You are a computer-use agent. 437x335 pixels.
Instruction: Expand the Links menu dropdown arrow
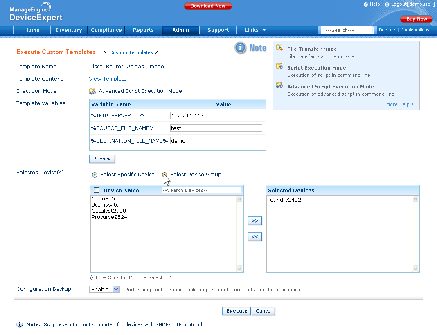click(x=264, y=30)
